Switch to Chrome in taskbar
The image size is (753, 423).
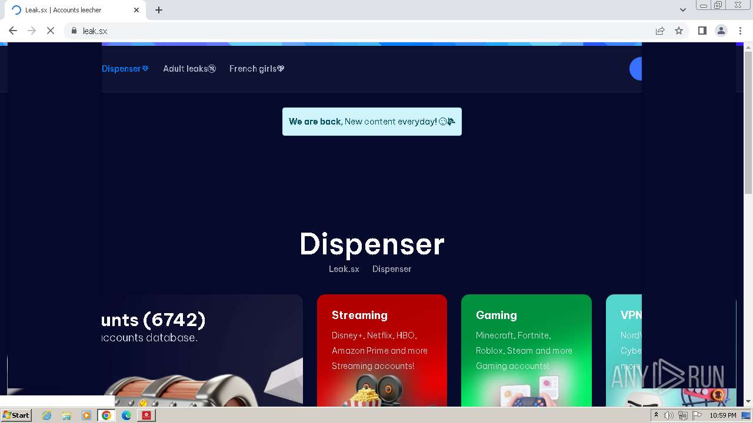pyautogui.click(x=106, y=415)
